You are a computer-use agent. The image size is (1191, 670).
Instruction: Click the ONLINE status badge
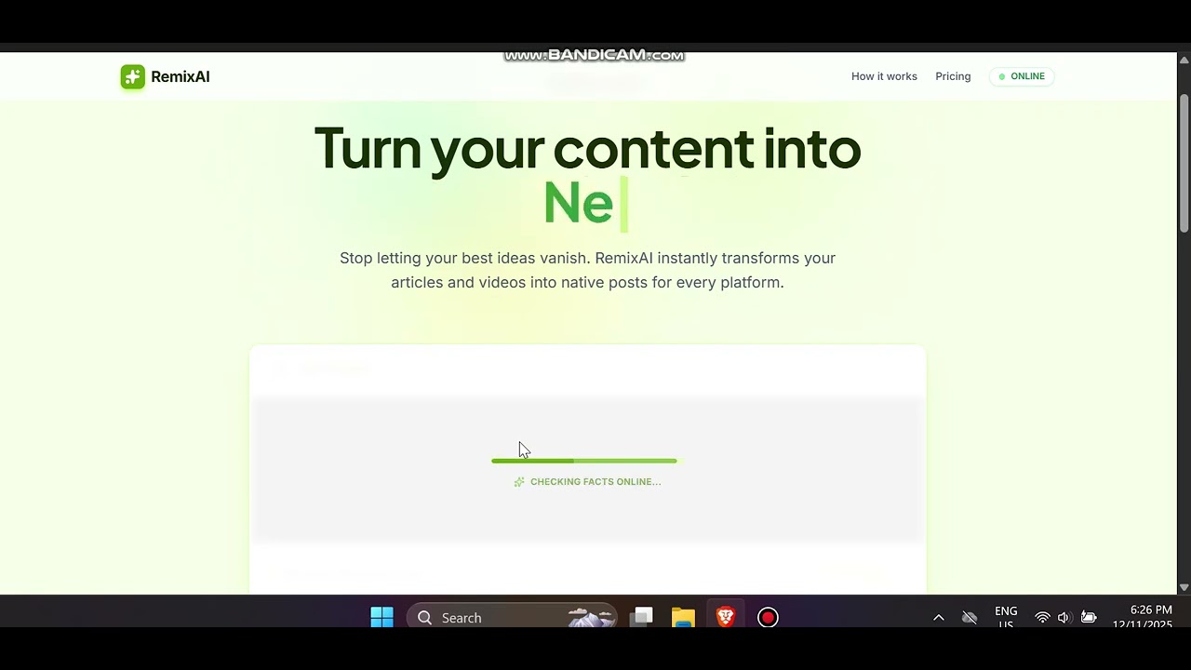[x=1022, y=76]
